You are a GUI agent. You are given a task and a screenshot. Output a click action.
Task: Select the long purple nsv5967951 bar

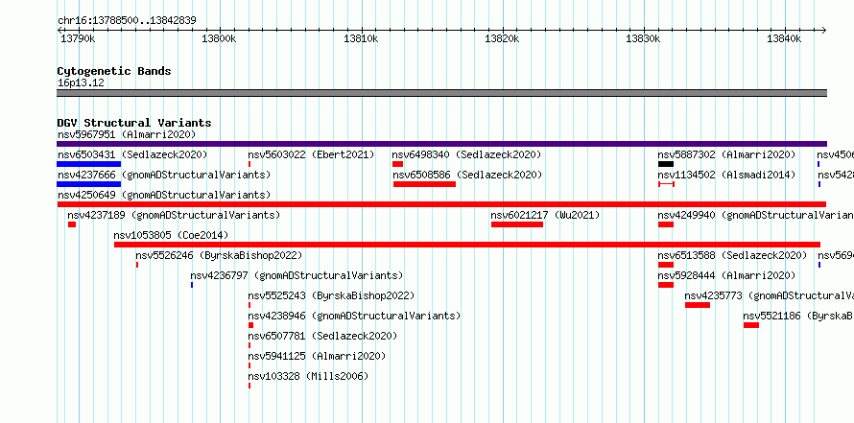[441, 144]
